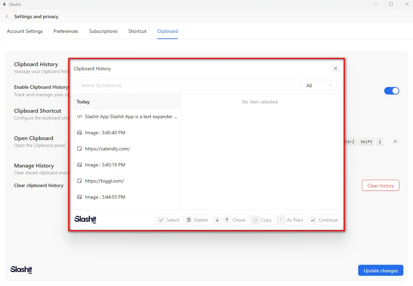Select the https://toggl.com/ entry

[x=127, y=181]
